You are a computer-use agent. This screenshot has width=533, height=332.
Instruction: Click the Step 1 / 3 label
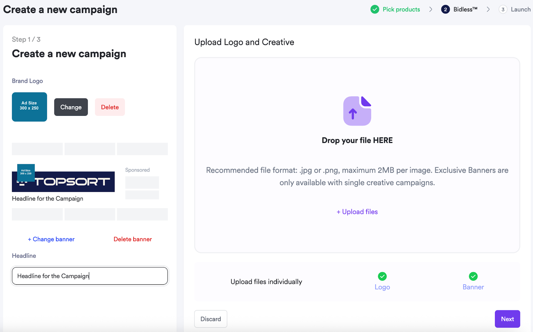click(26, 39)
